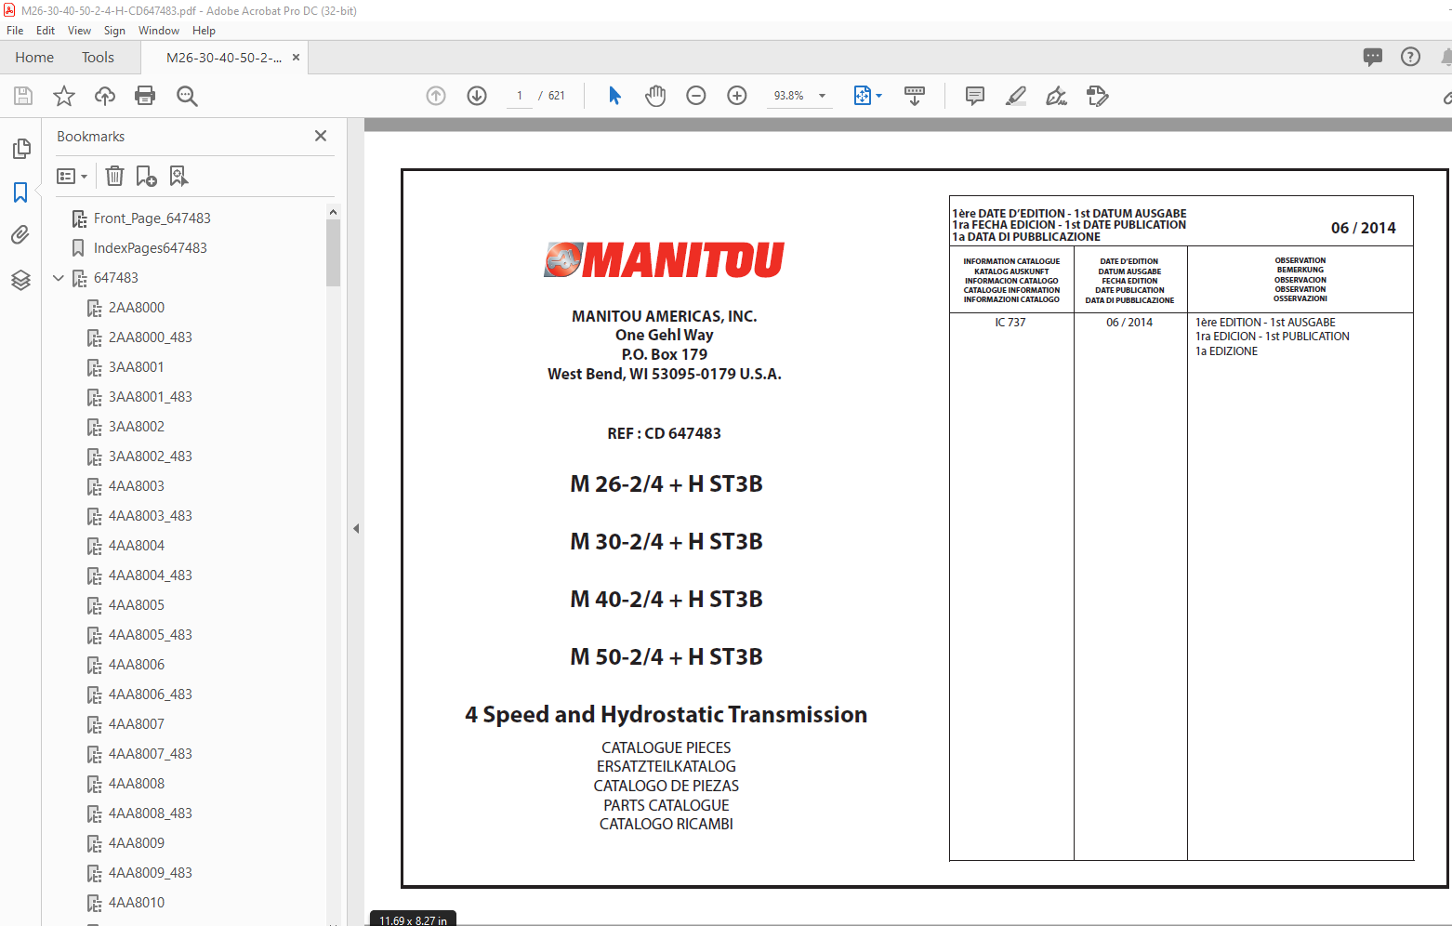This screenshot has width=1452, height=926.
Task: Open bookmark options dropdown menu
Action: tap(72, 176)
